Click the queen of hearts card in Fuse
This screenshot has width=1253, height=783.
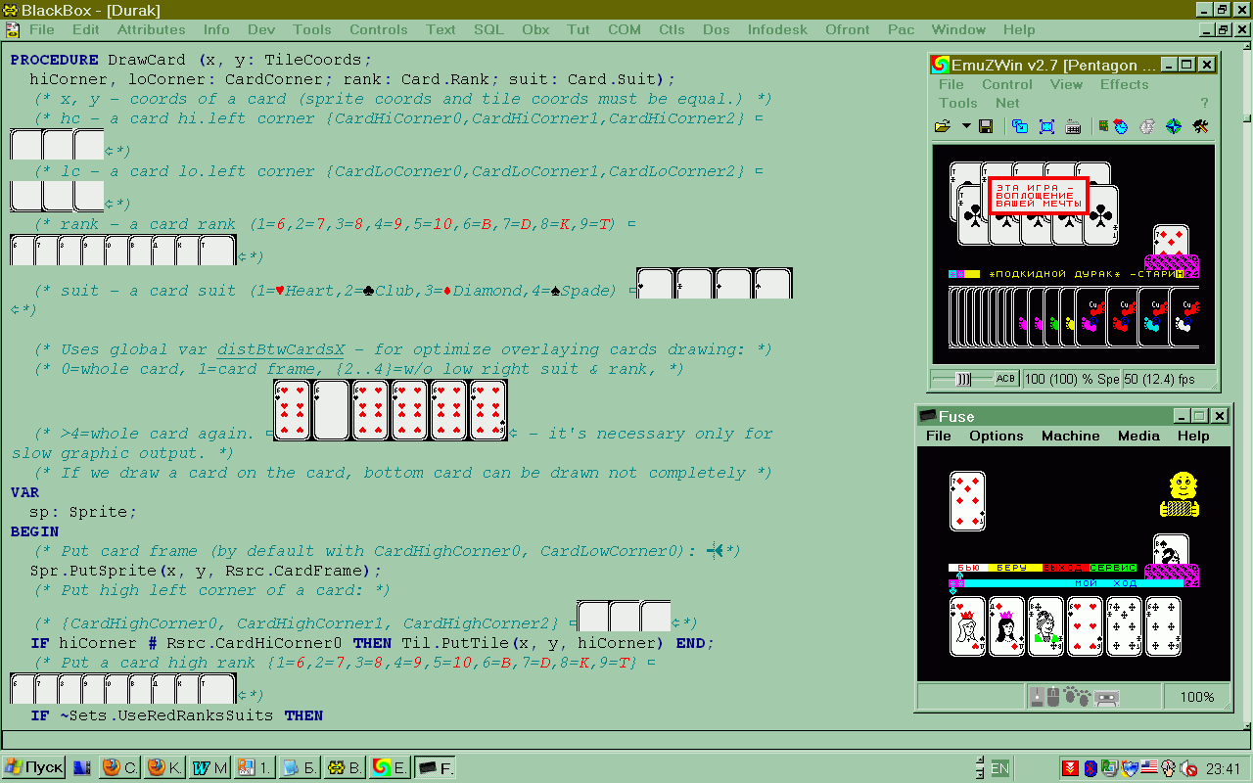pos(967,626)
